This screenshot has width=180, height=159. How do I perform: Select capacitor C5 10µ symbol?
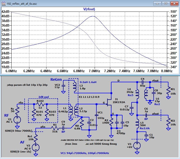(122, 123)
